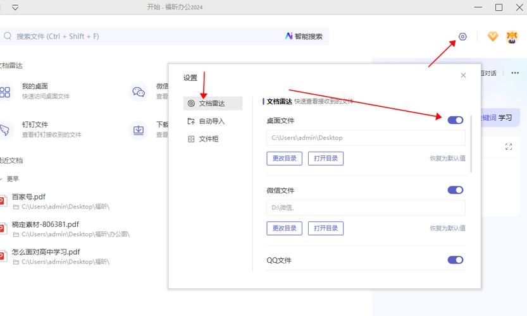The height and width of the screenshot is (316, 527).
Task: Click 恢复为默认值 for 桌面文件
Action: click(448, 159)
